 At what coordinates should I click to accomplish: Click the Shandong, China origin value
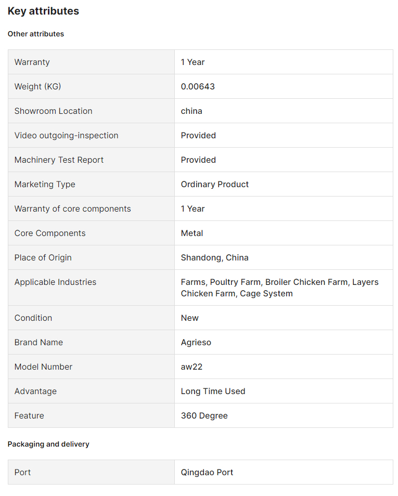pos(215,257)
